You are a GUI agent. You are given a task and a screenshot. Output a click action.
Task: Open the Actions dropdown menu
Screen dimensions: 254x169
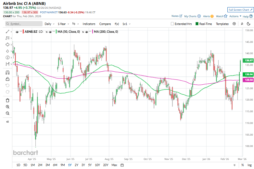(x=235, y=16)
